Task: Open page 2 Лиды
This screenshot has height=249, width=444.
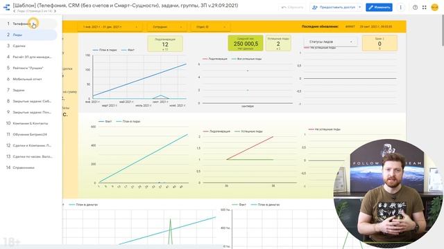Action: [28, 35]
